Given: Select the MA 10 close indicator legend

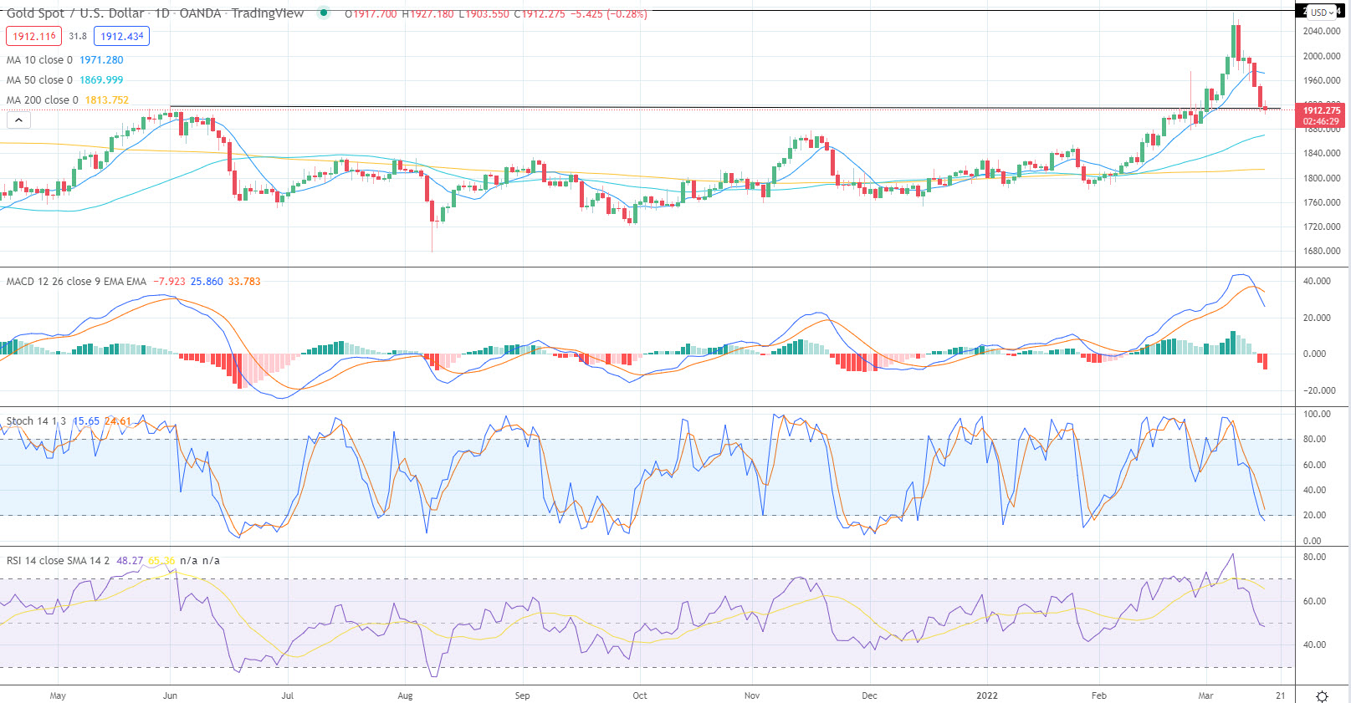Looking at the screenshot, I should pyautogui.click(x=39, y=60).
